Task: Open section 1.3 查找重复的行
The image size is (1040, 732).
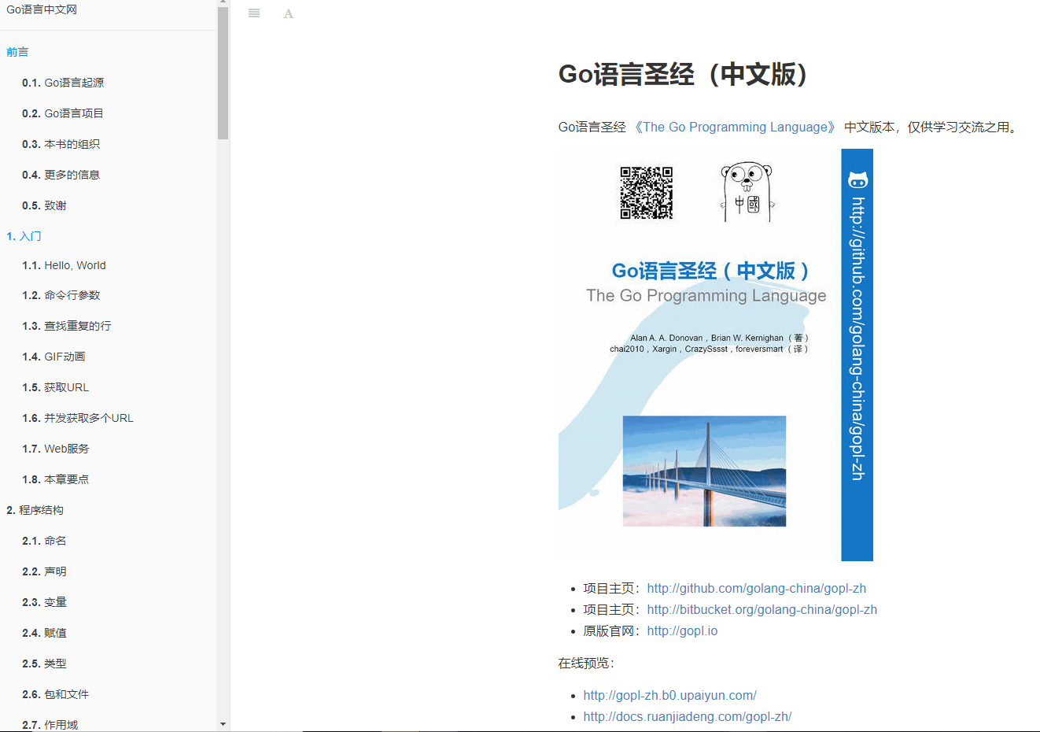Action: 67,326
